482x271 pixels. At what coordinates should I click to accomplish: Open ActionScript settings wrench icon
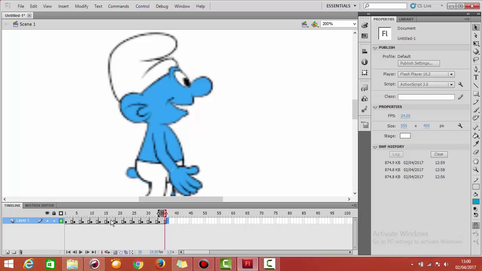click(460, 85)
